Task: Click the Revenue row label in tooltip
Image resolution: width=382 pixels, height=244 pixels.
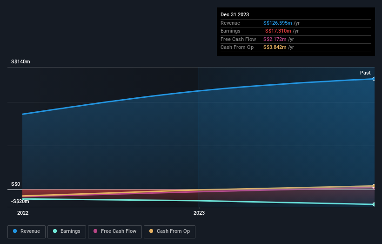Action: point(230,23)
